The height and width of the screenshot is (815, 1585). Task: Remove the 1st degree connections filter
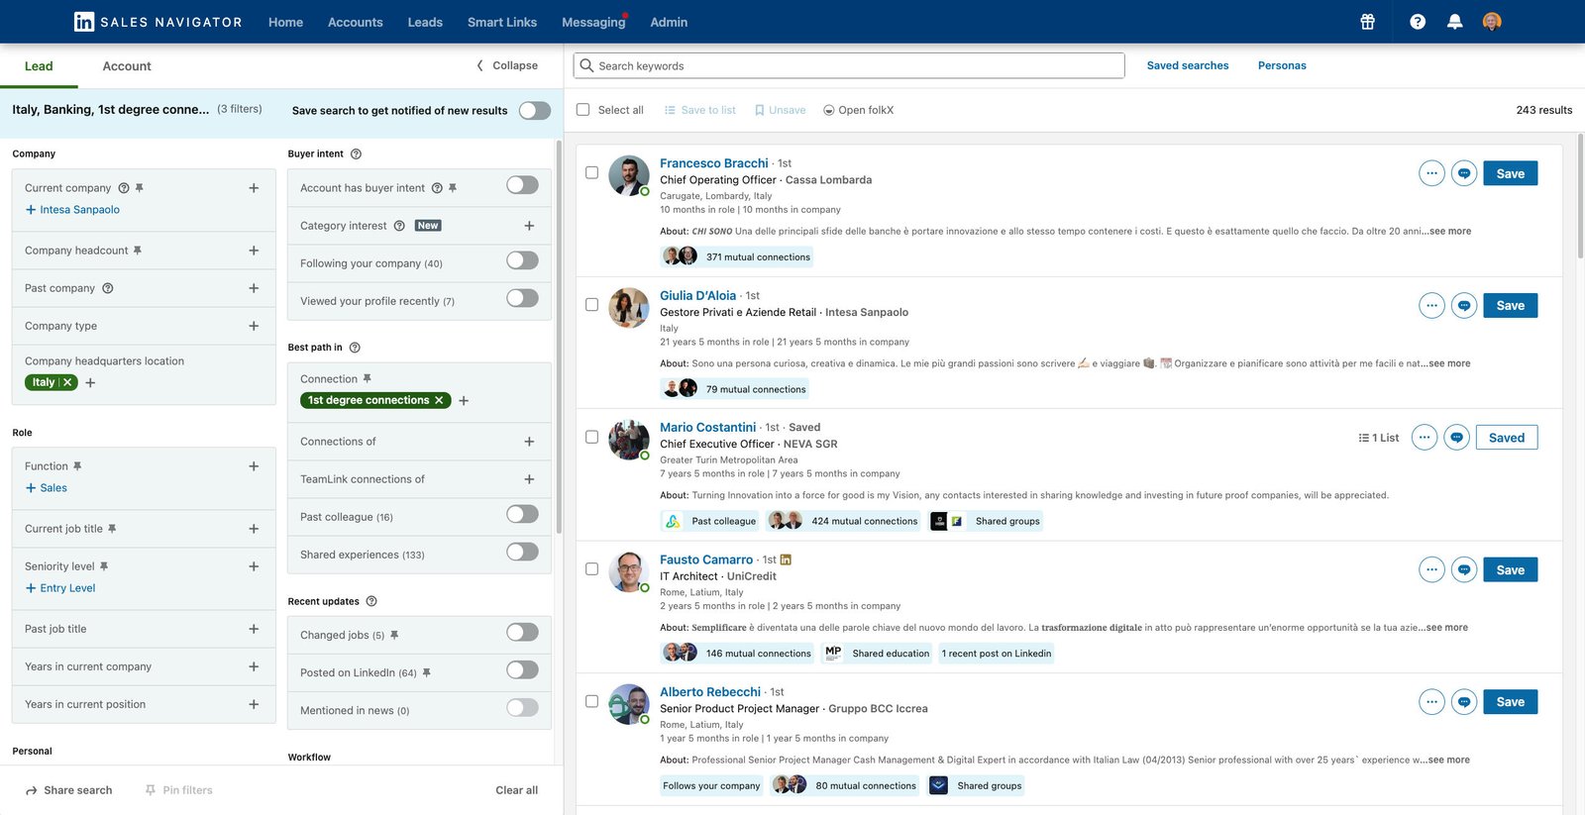[439, 400]
